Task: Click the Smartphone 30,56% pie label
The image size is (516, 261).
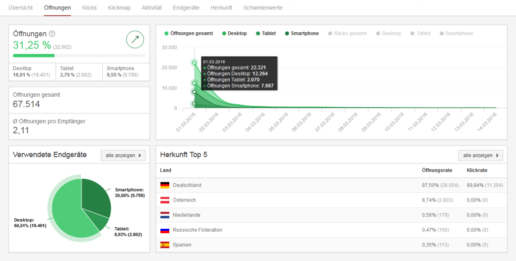Action: click(130, 192)
